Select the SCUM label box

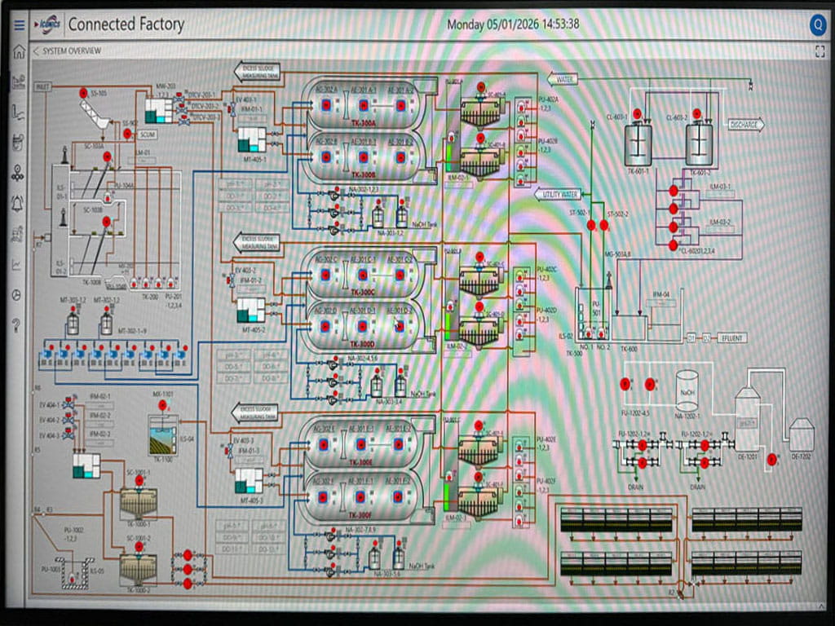pos(148,134)
